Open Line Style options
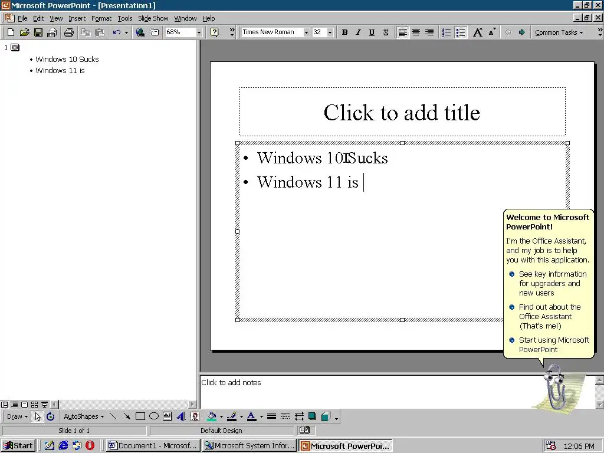The width and height of the screenshot is (604, 453). tap(271, 416)
